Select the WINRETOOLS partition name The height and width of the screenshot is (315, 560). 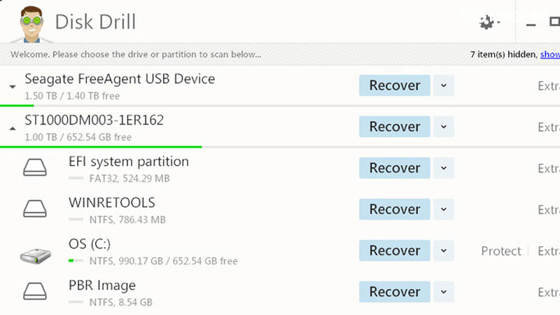click(x=112, y=203)
